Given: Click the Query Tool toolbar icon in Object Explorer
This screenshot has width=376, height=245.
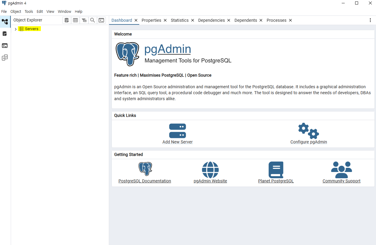Looking at the screenshot, I should (x=67, y=20).
